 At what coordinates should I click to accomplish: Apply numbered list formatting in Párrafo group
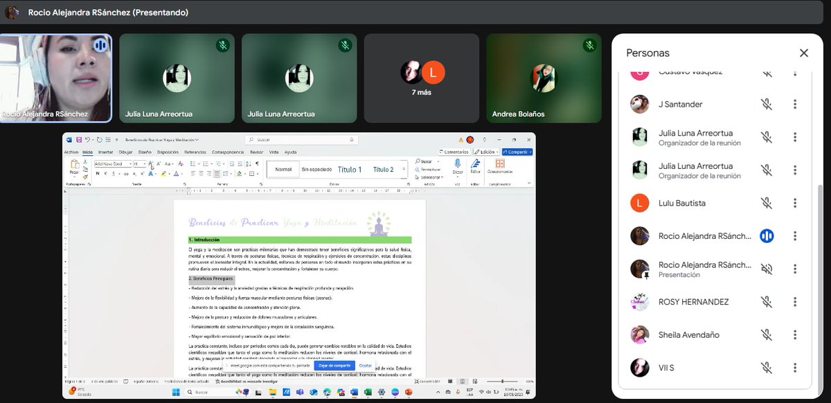pos(205,163)
